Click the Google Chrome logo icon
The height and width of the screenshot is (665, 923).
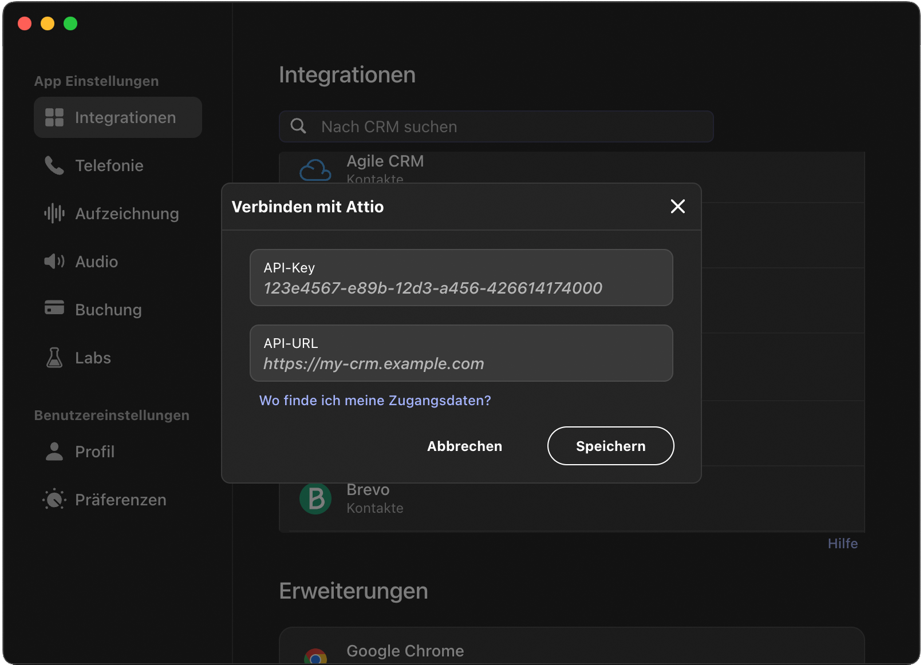click(315, 656)
